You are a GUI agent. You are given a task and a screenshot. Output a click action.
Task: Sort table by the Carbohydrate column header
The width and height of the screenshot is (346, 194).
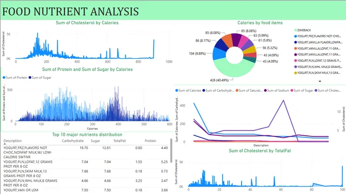[x=72, y=141]
